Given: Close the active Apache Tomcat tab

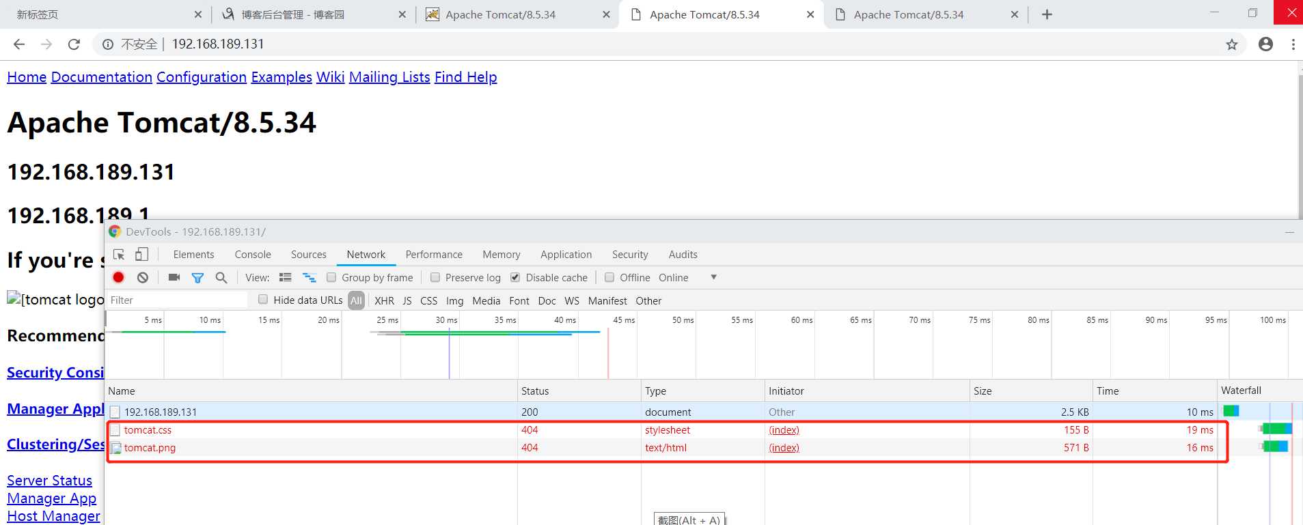Looking at the screenshot, I should tap(810, 14).
